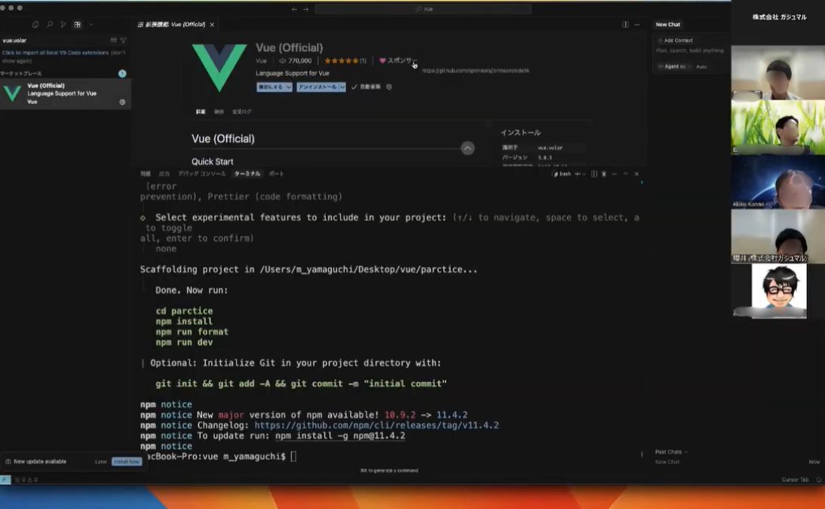Screen dimensions: 825x509
Task: Split the editor with the layout icon
Action: pyautogui.click(x=625, y=24)
